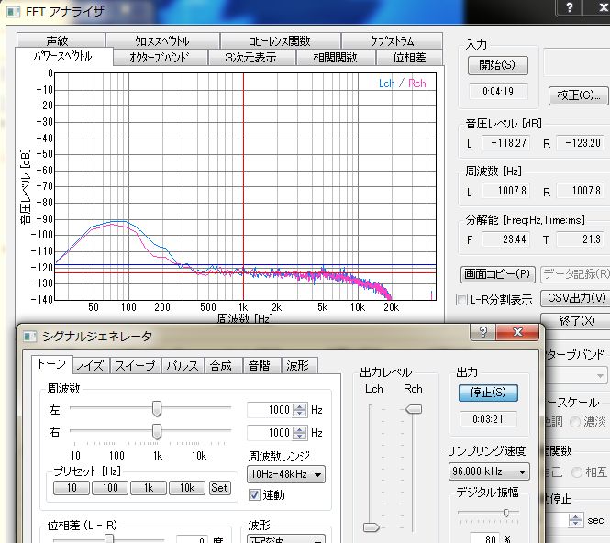Click the デジタル振幅 slider thumb

(506, 513)
